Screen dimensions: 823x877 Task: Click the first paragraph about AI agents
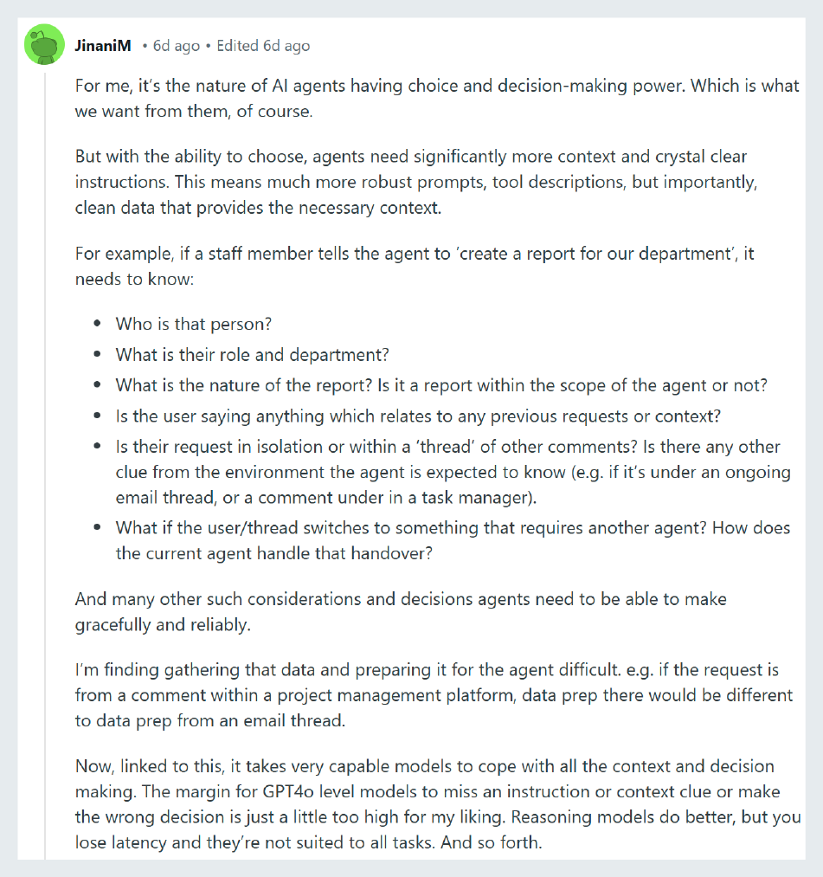pos(437,98)
